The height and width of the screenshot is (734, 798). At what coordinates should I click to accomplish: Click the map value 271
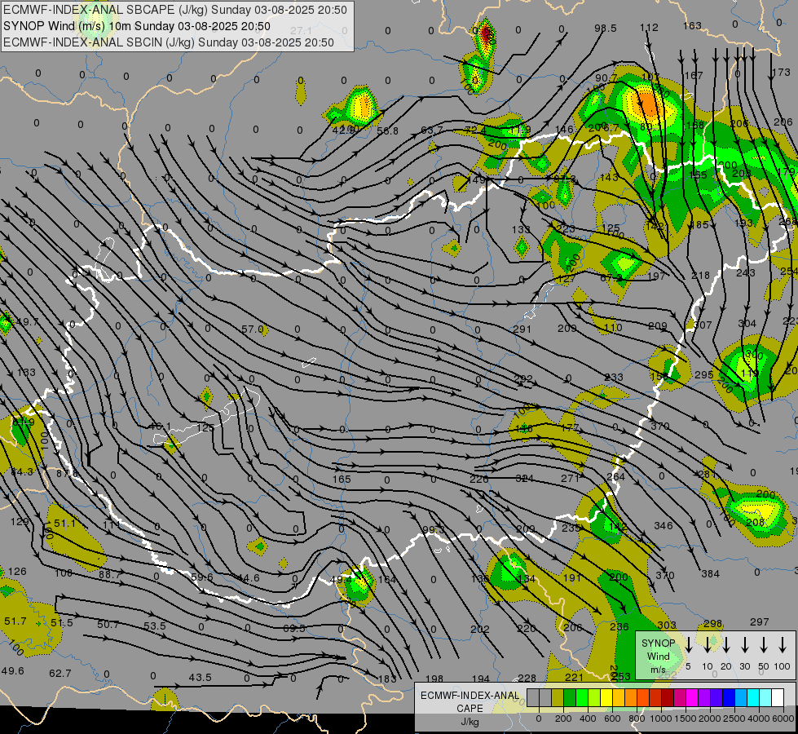(570, 478)
